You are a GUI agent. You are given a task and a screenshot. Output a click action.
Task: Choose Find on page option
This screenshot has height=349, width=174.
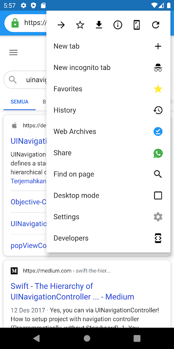(x=108, y=174)
